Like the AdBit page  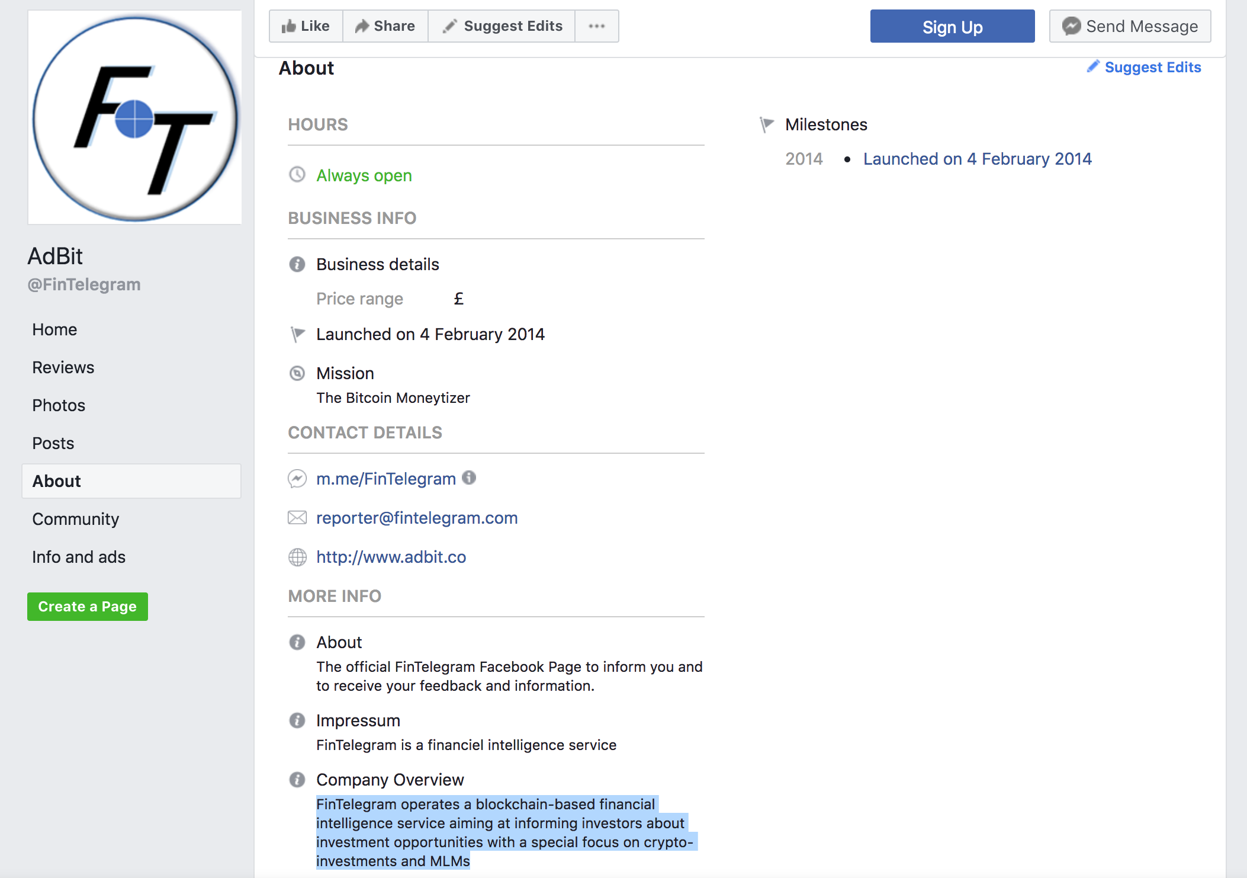click(306, 26)
